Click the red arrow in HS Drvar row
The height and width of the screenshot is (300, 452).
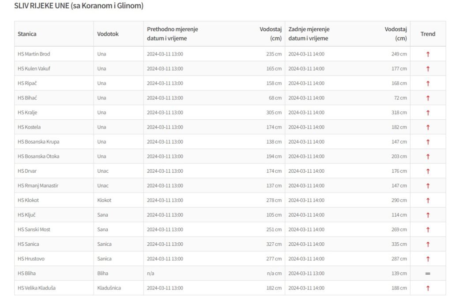[427, 171]
